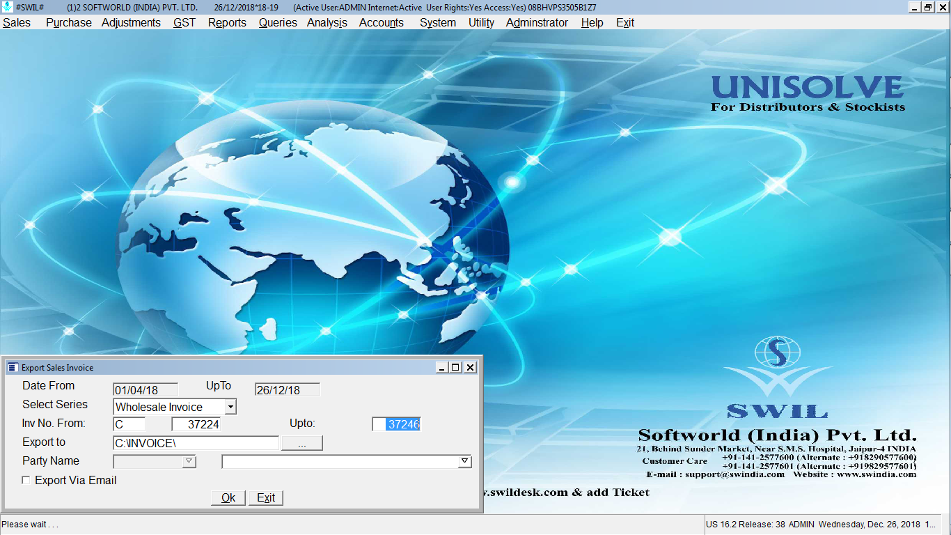Click the "Inv No. From:" label

54,423
